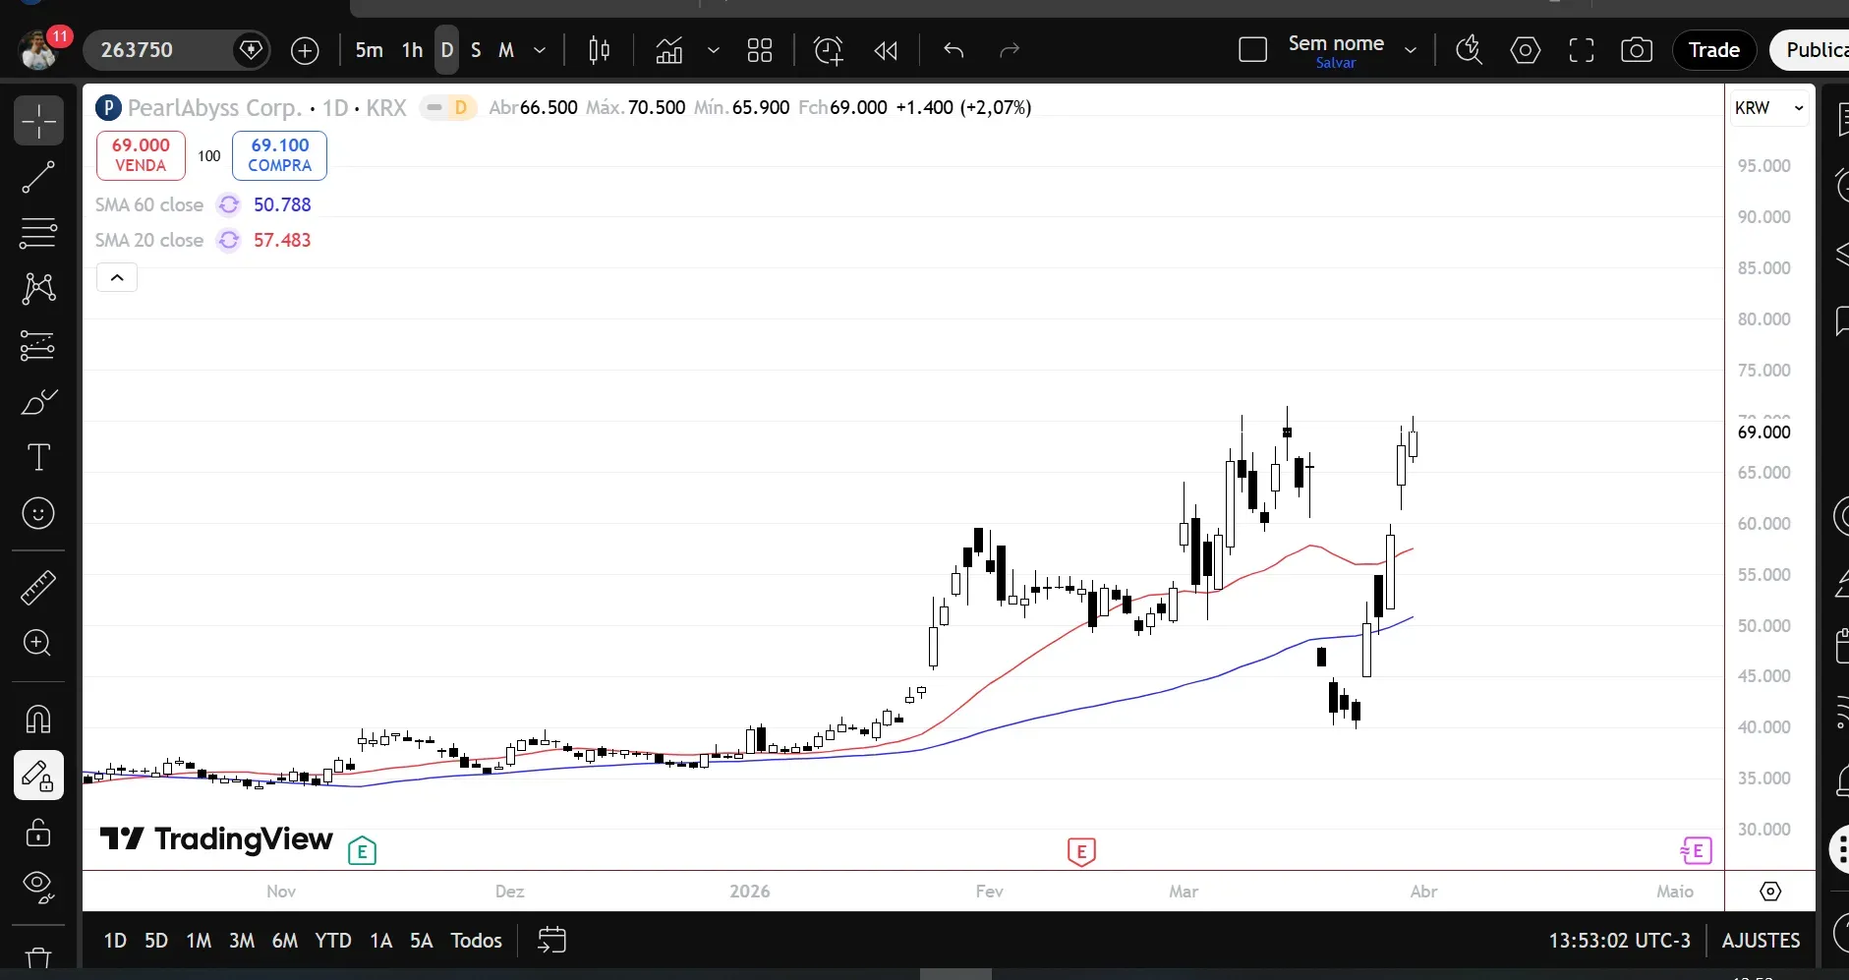Switch to the 1h timeframe
Image resolution: width=1849 pixels, height=980 pixels.
click(412, 50)
